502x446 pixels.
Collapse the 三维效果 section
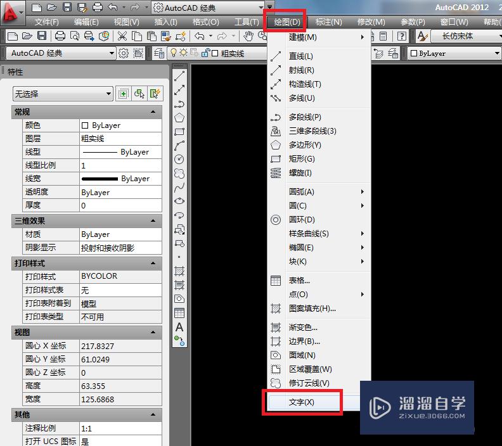[153, 220]
